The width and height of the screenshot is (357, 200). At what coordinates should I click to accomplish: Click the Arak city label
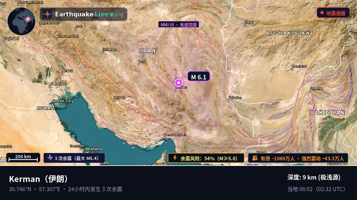point(79,26)
